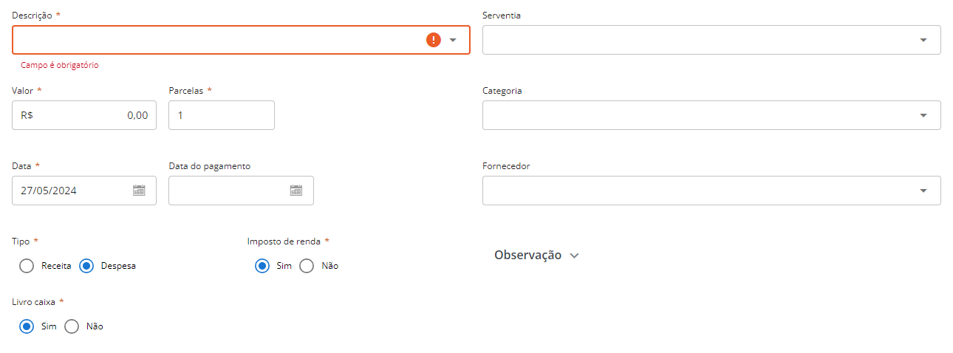Select Sim for Livro caixa

coord(27,326)
